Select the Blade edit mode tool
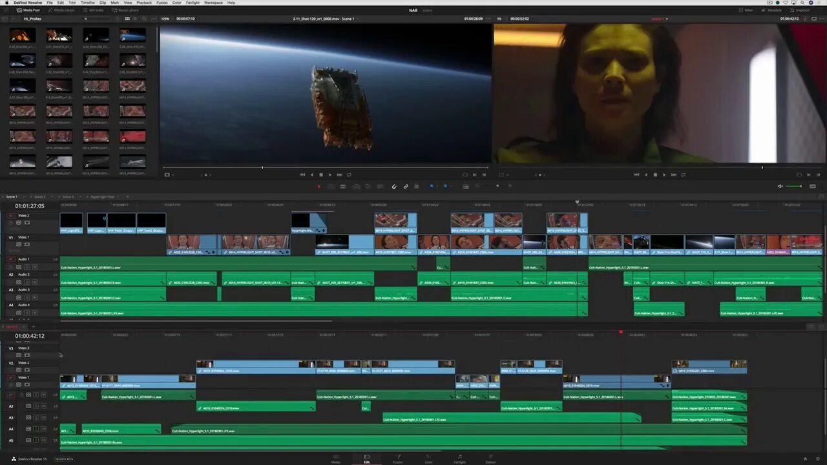This screenshot has height=465, width=827. (342, 186)
